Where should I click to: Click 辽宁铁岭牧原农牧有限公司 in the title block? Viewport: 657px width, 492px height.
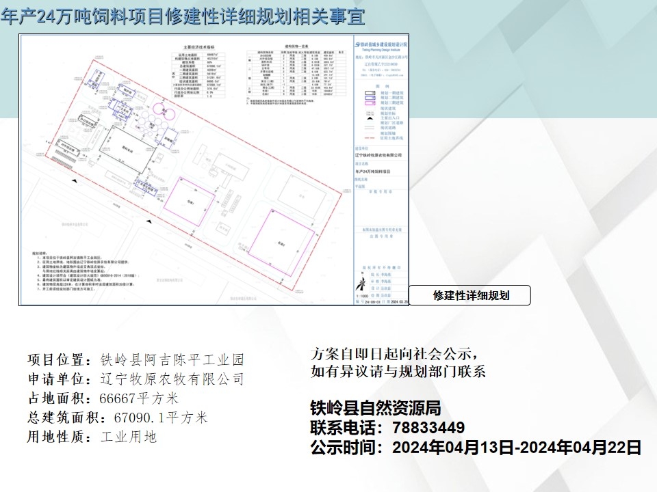click(378, 155)
